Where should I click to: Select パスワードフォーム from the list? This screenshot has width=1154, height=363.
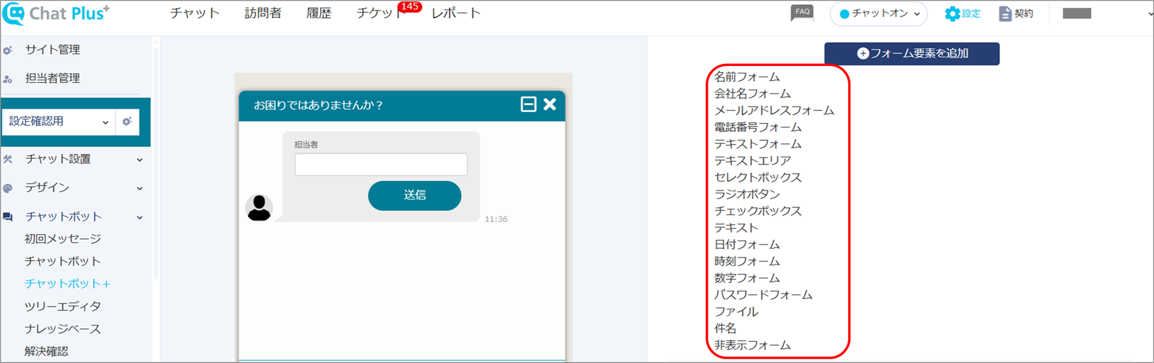click(764, 295)
